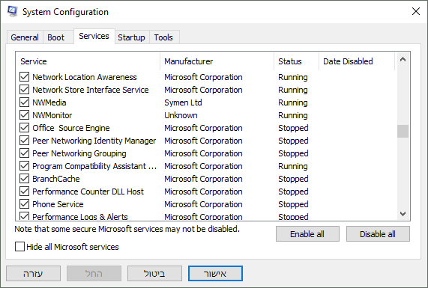Click Peer Networking Grouping service name
This screenshot has height=288, width=428.
(x=79, y=153)
